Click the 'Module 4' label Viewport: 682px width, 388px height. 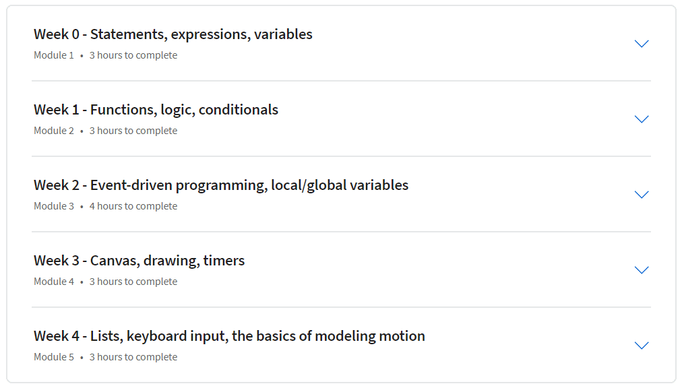(54, 282)
